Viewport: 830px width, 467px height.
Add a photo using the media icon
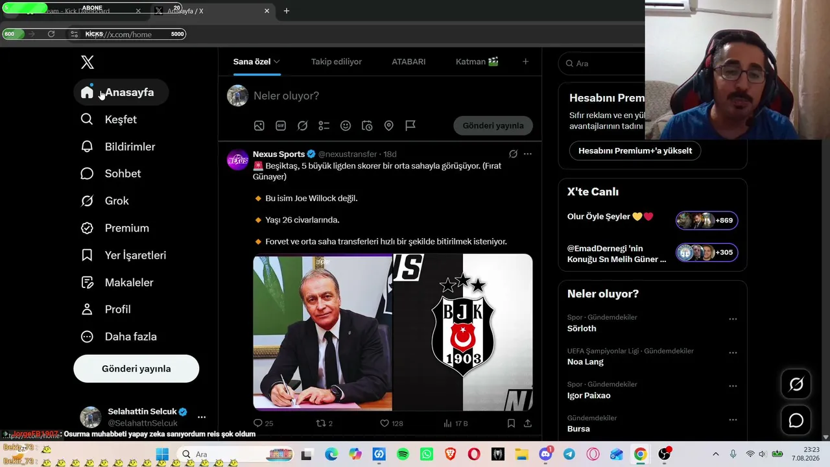pos(259,126)
